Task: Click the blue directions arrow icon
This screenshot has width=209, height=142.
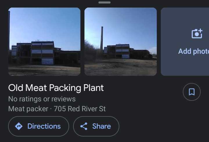Action: pos(19,126)
